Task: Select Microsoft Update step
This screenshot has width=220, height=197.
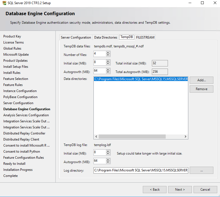Action: (16, 55)
